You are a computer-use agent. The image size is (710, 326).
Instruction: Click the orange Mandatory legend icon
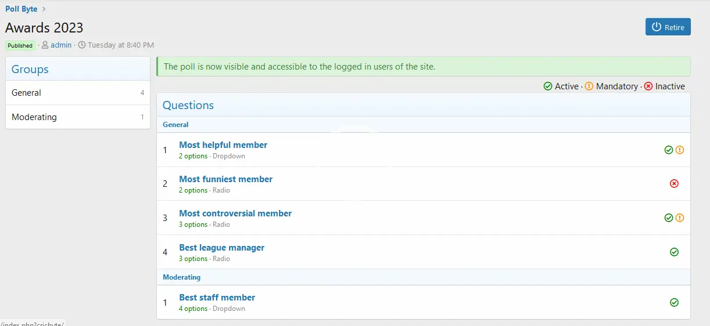(x=589, y=86)
